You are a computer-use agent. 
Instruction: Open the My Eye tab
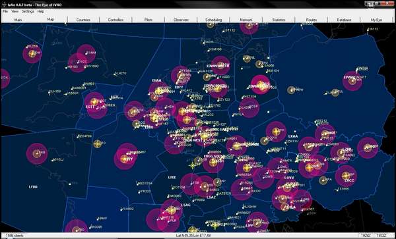point(376,20)
